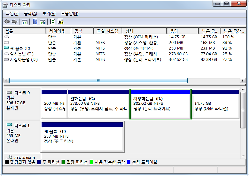This screenshot has width=249, height=176.
Task: Click the horizontal scrollbar thumb in volume list
Action: coord(99,81)
